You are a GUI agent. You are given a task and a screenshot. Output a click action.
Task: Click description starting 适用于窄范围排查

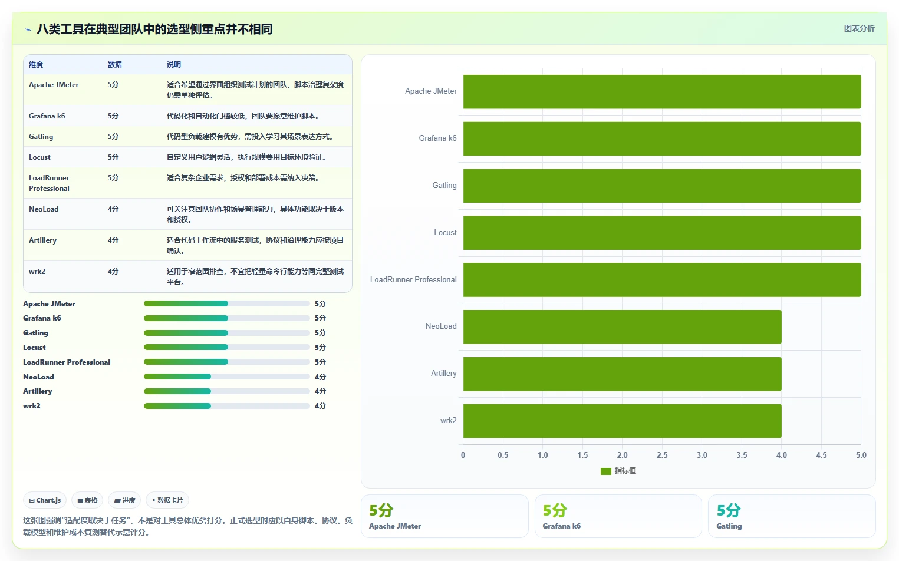click(x=255, y=277)
